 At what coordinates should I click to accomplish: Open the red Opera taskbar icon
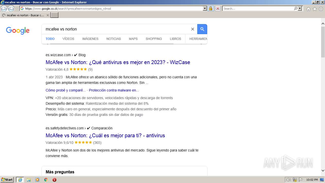(54, 180)
